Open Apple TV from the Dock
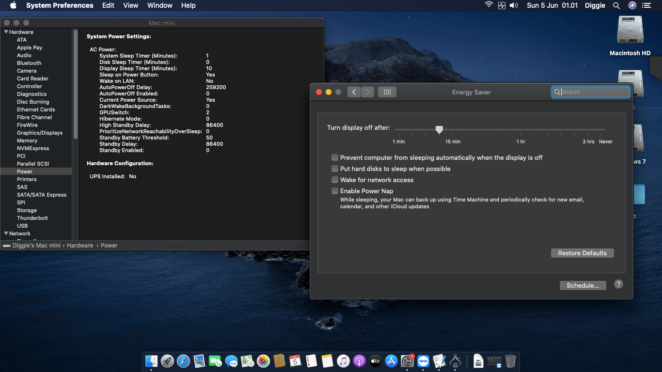The width and height of the screenshot is (662, 372). click(375, 361)
